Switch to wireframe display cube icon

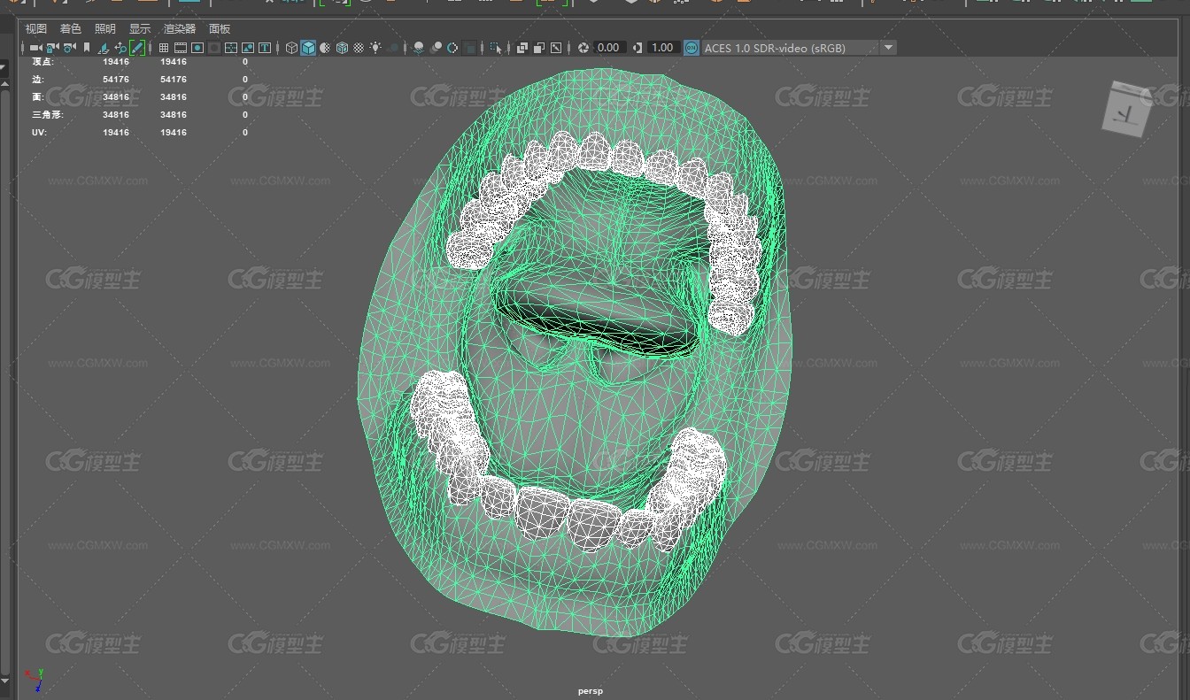click(291, 48)
